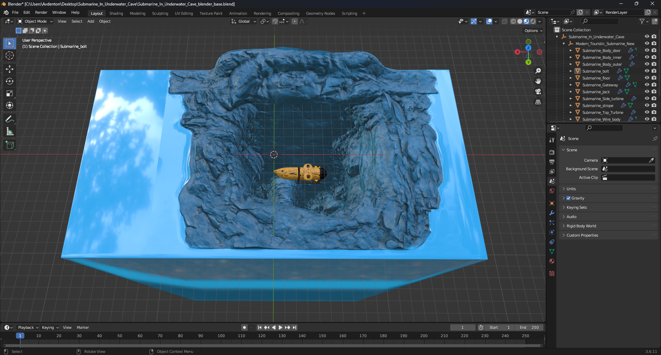Jump to timeline end button
Image resolution: width=661 pixels, height=355 pixels.
click(294, 327)
